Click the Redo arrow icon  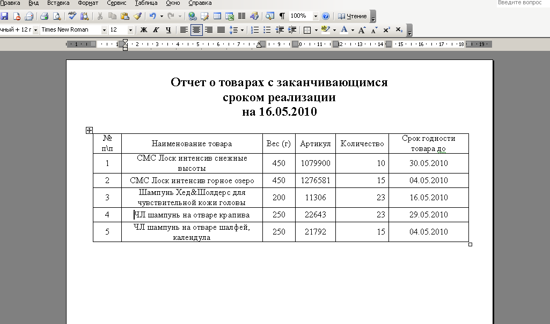point(171,16)
